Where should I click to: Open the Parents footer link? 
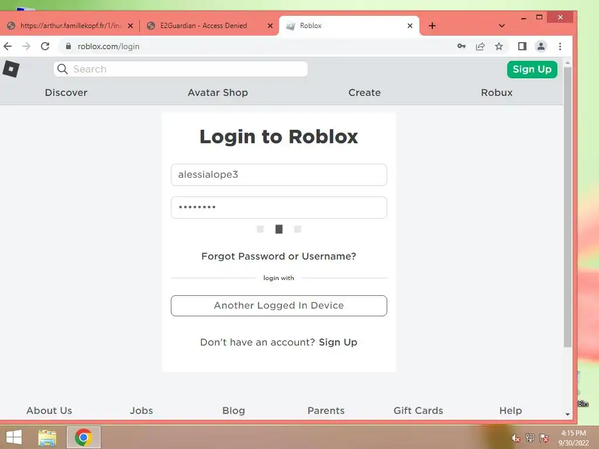coord(326,410)
